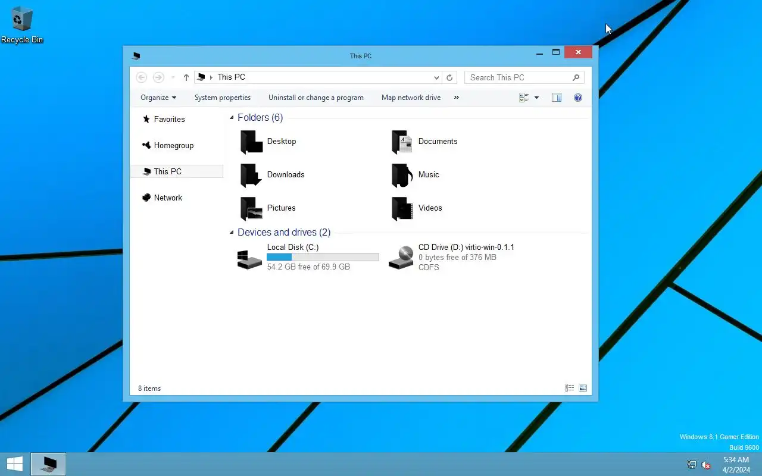Screen dimensions: 762x476
Task: Click the This PC monitor icon in sidebar
Action: (147, 171)
